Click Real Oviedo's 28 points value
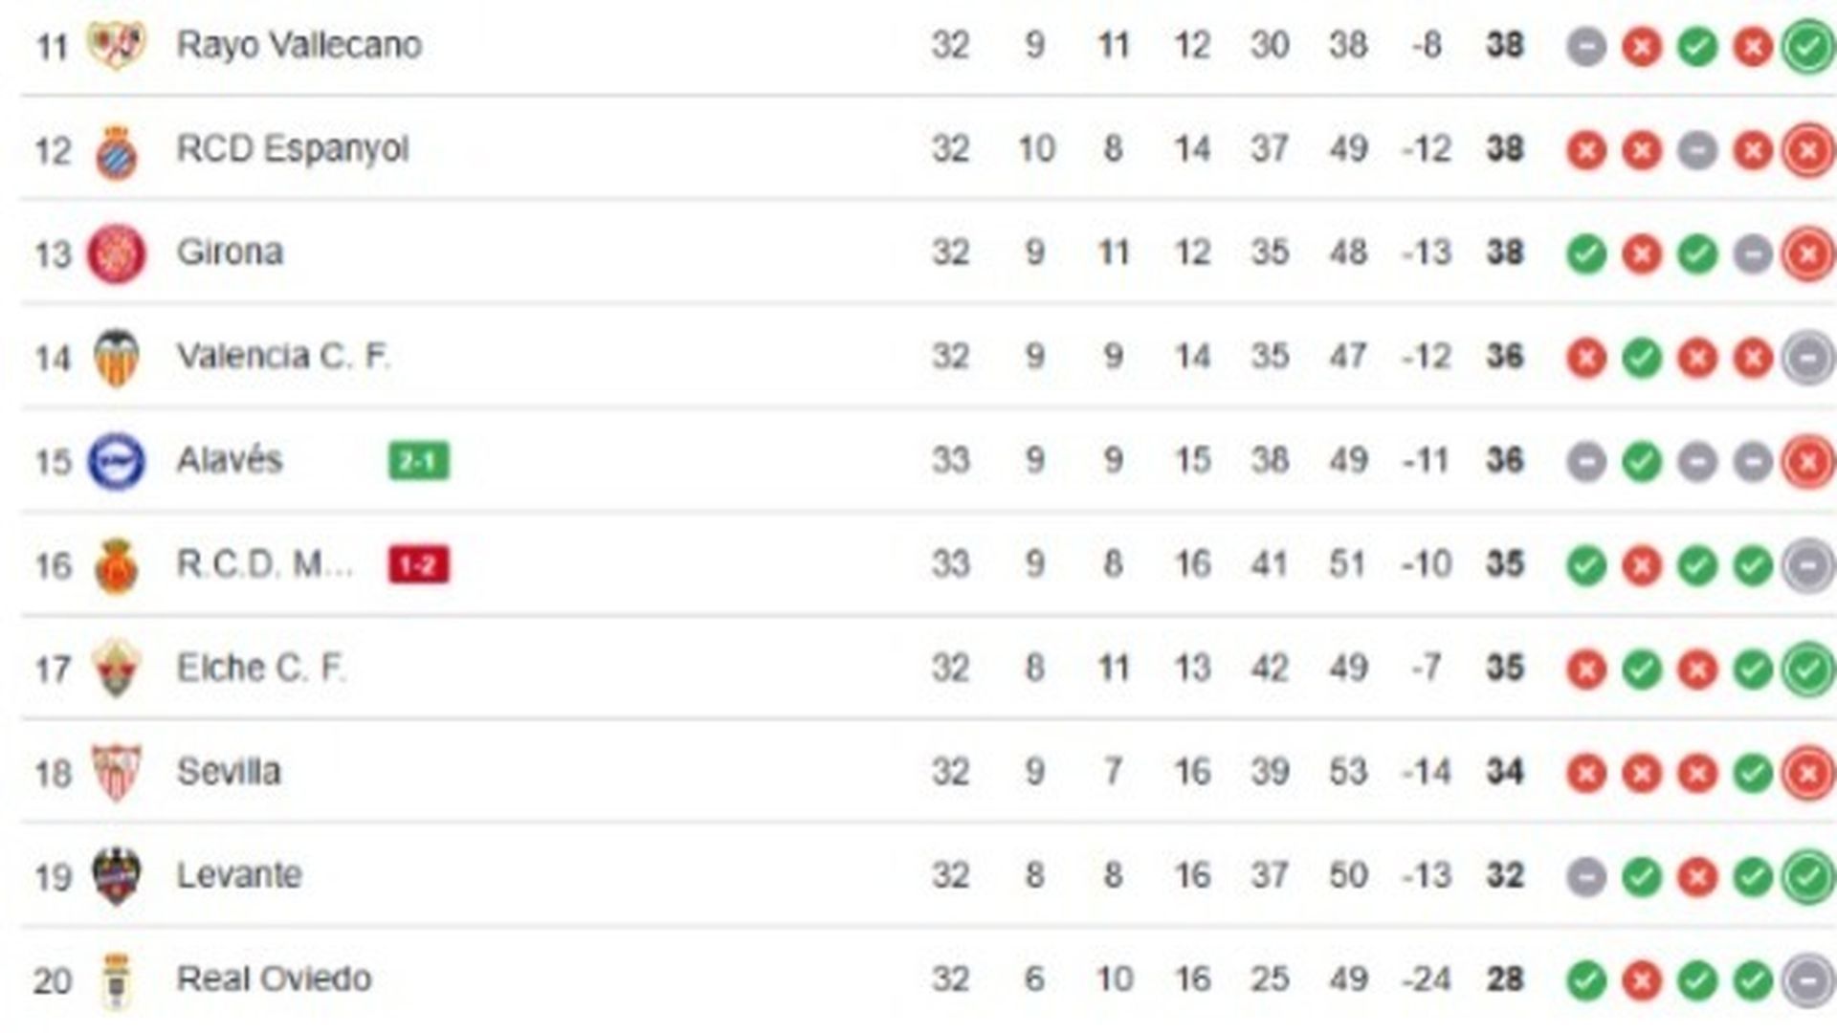The height and width of the screenshot is (1033, 1837). point(1504,978)
